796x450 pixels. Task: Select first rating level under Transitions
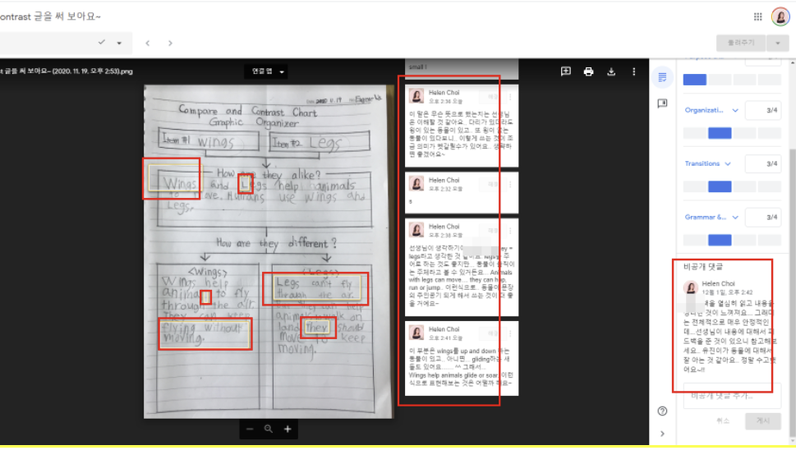tap(694, 186)
